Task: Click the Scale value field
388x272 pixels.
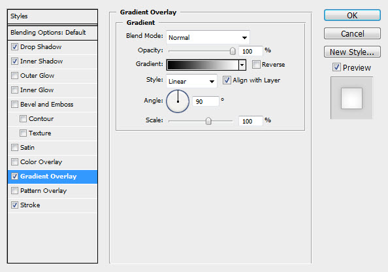Action: pyautogui.click(x=250, y=121)
